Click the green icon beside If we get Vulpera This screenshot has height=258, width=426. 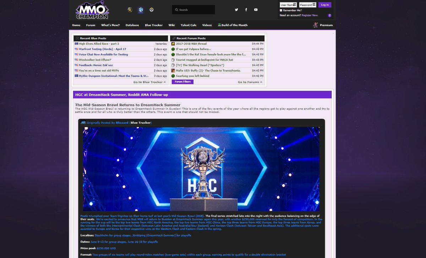173,49
